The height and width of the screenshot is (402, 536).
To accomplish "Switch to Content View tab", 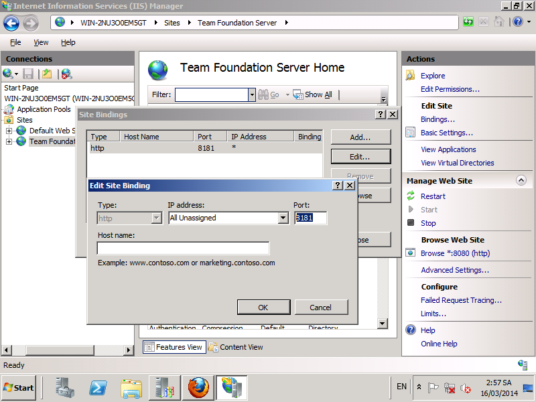I will click(x=236, y=347).
